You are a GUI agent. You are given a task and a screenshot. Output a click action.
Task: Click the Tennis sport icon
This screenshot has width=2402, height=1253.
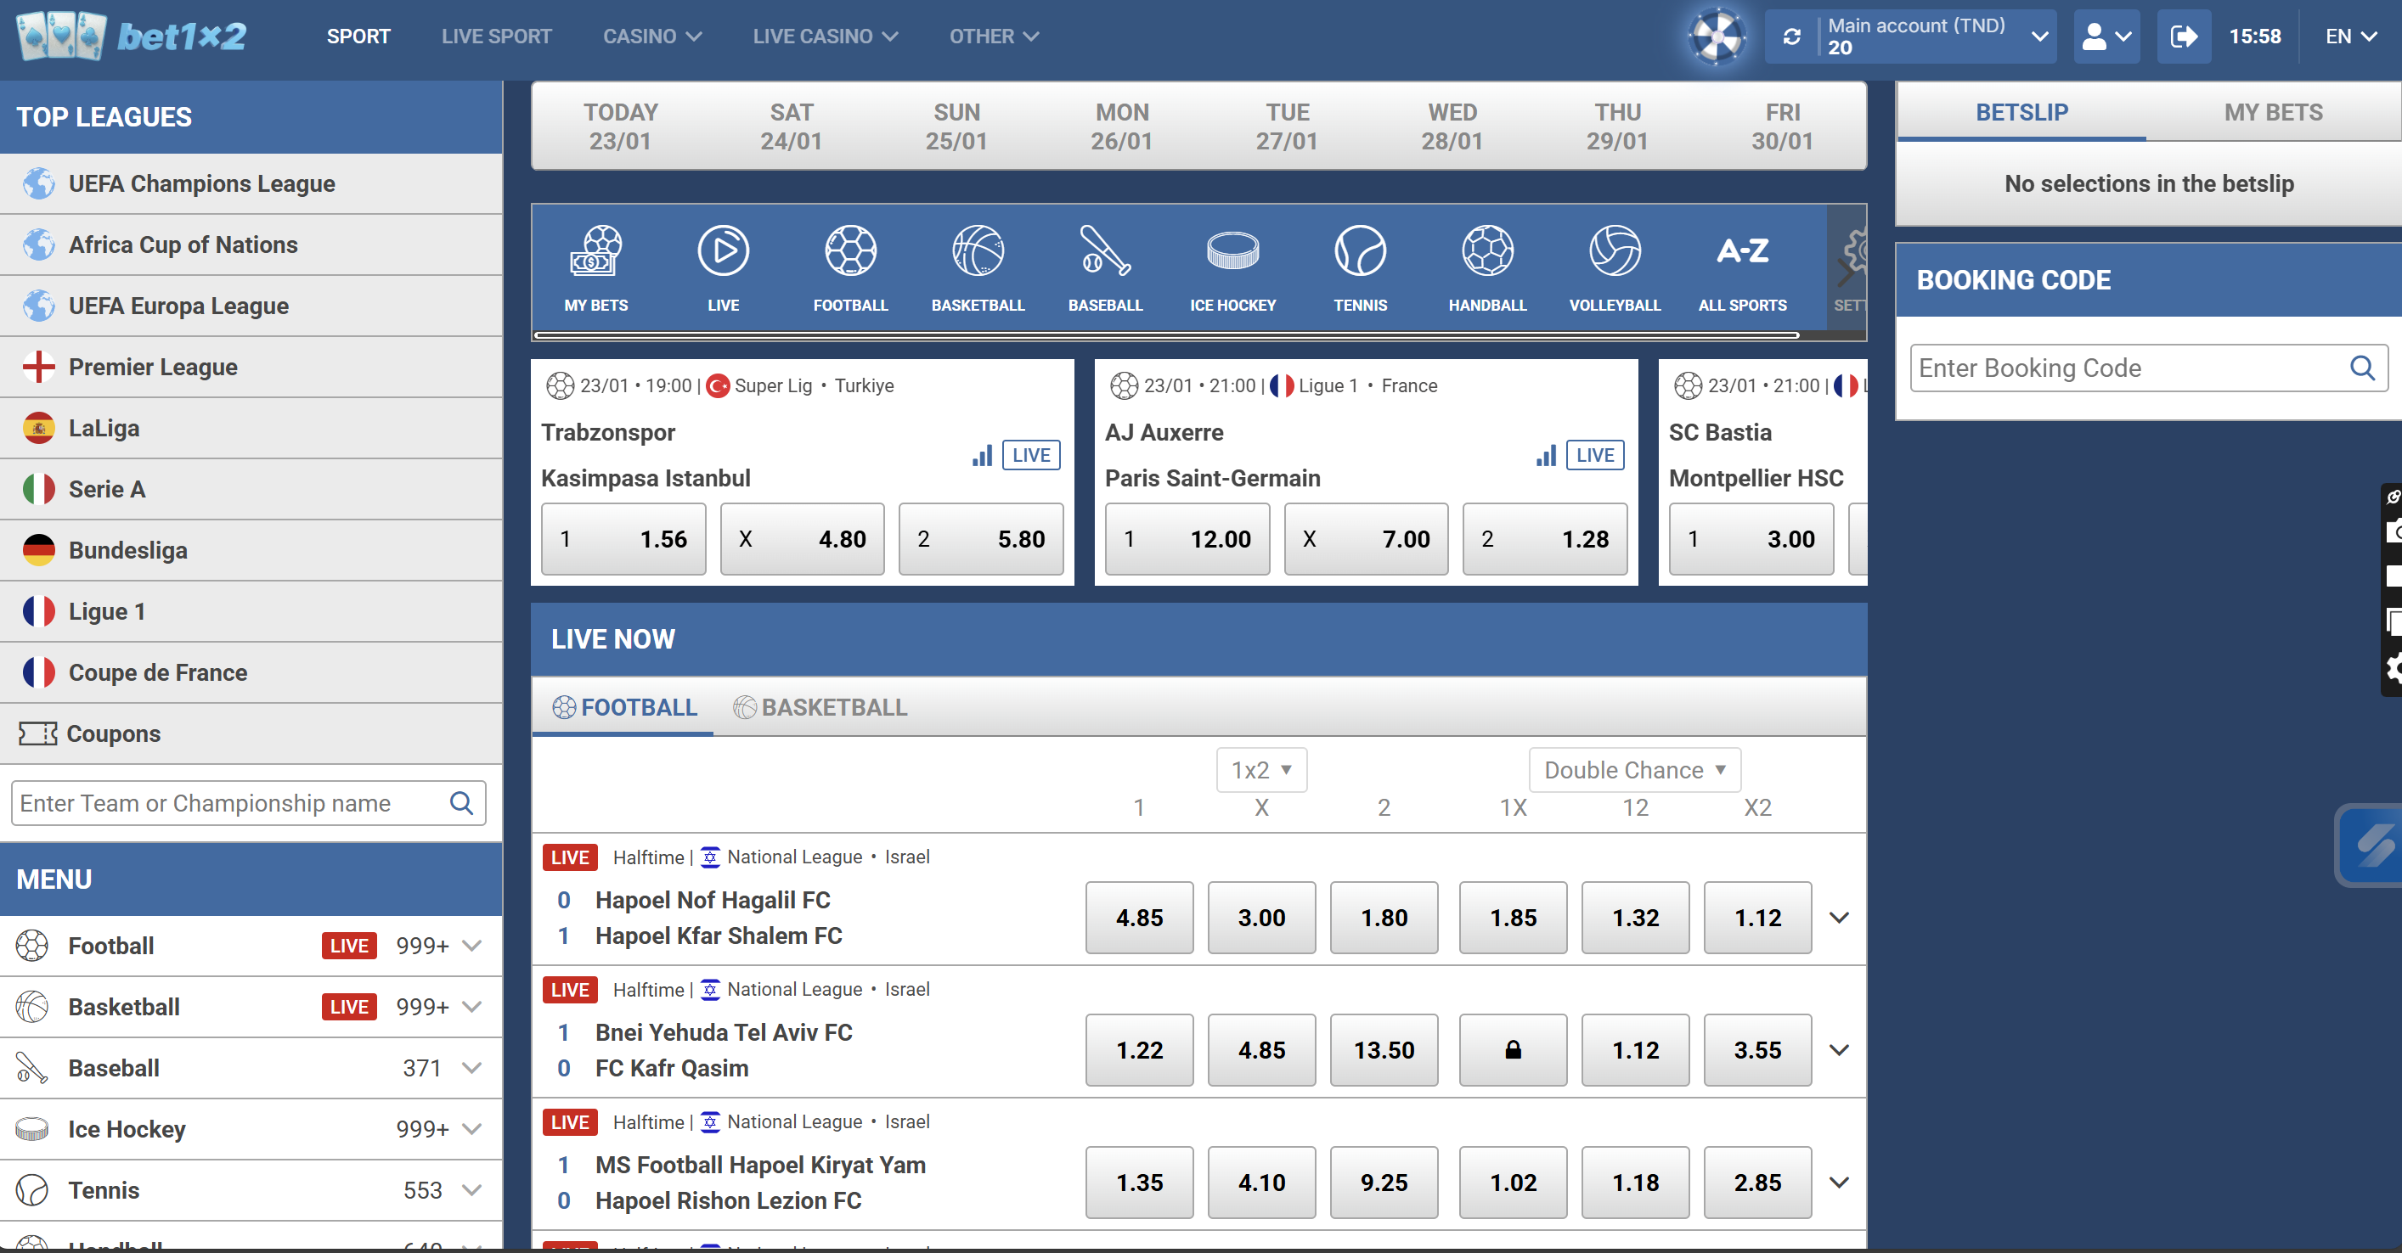point(1361,266)
